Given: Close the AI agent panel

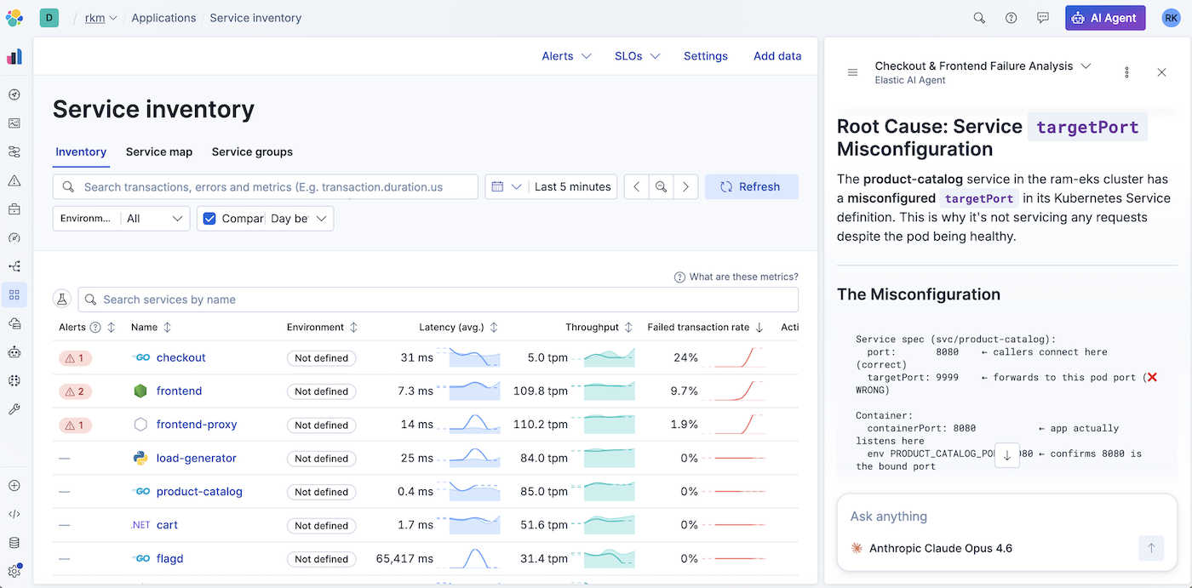Looking at the screenshot, I should coord(1161,73).
